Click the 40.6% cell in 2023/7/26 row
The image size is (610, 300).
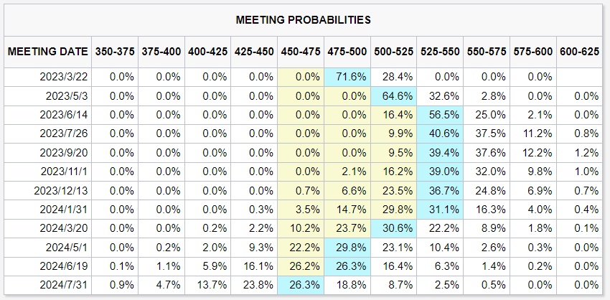click(x=440, y=133)
